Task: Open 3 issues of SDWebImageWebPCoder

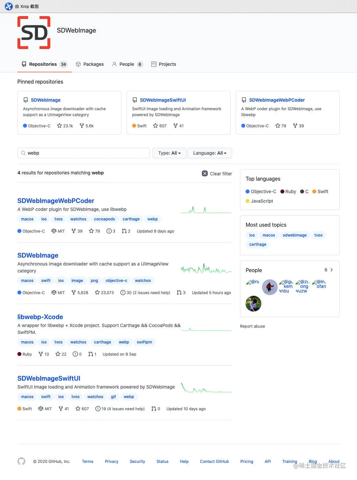Action: coord(111,231)
